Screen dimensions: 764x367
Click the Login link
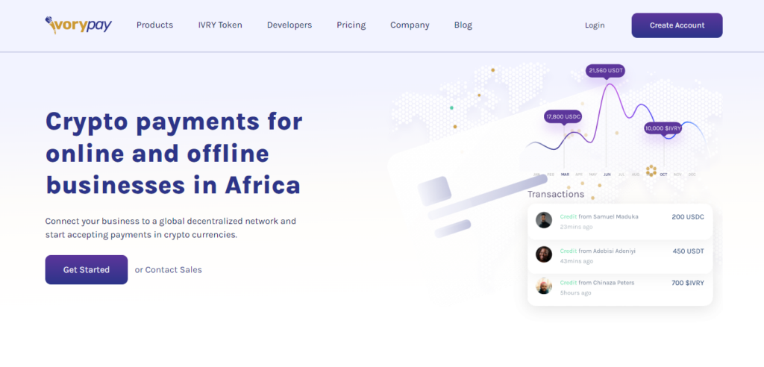click(595, 25)
